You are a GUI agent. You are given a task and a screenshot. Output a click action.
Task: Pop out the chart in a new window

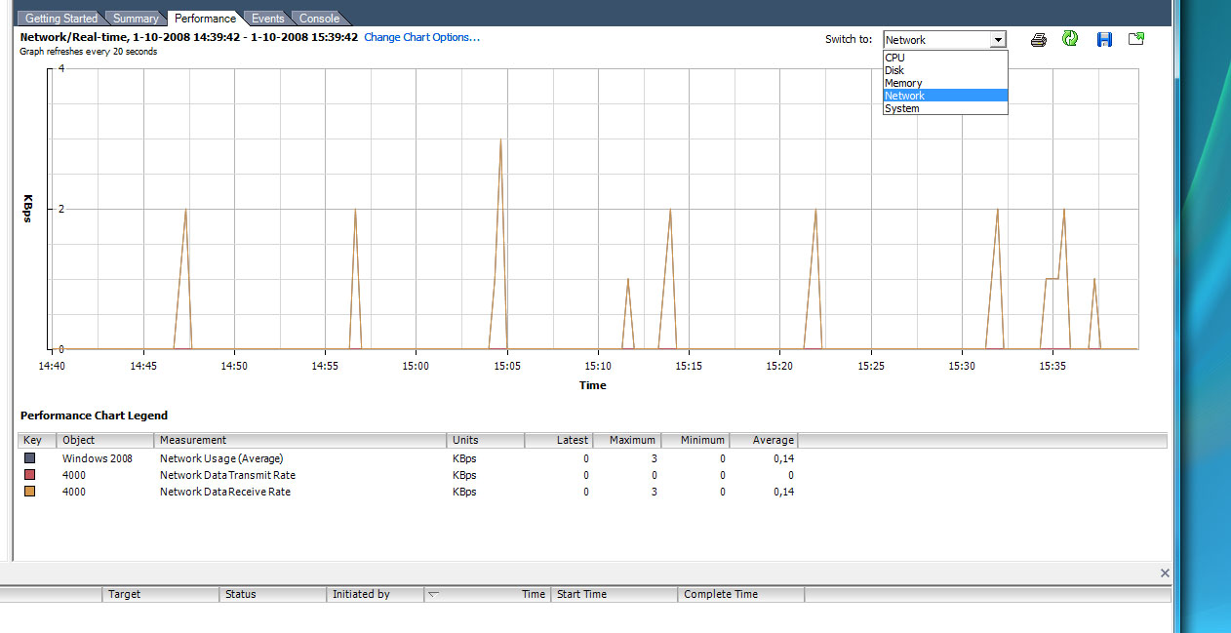click(1136, 39)
